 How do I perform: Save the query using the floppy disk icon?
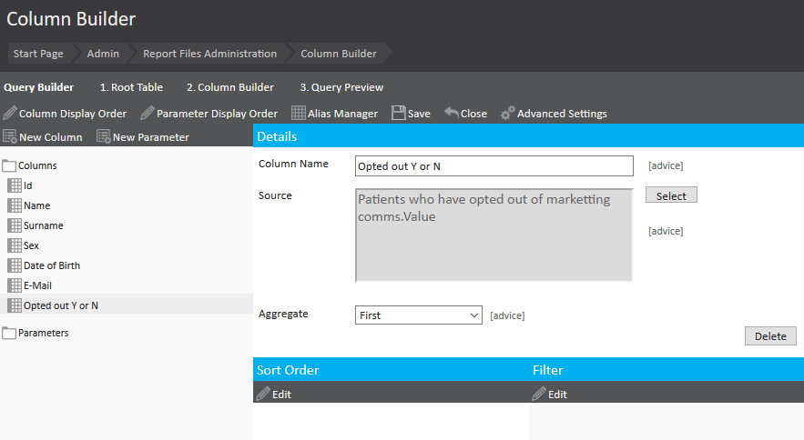(x=398, y=114)
